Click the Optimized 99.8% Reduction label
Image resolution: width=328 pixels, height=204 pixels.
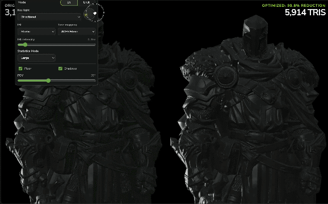click(x=294, y=6)
